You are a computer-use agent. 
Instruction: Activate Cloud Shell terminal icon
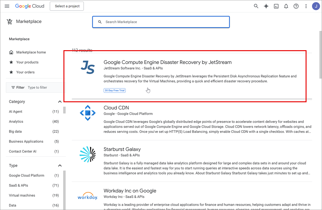point(276,6)
